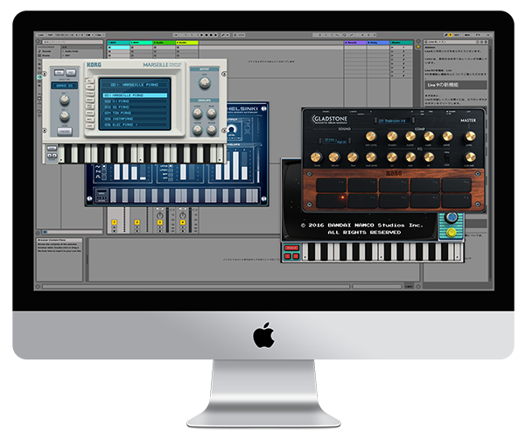Image resolution: width=525 pixels, height=439 pixels.
Task: Open the Gladstone SOUND selector display
Action: tap(335, 141)
